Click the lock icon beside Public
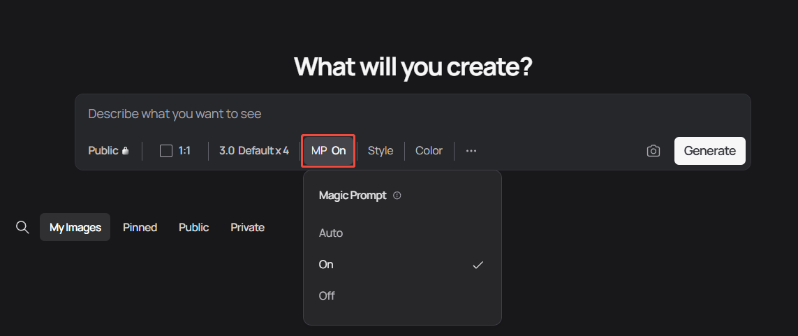 click(x=126, y=151)
